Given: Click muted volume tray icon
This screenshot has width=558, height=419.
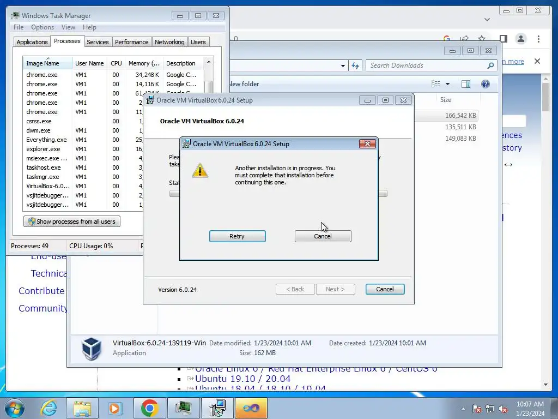Looking at the screenshot, I should click(503, 409).
